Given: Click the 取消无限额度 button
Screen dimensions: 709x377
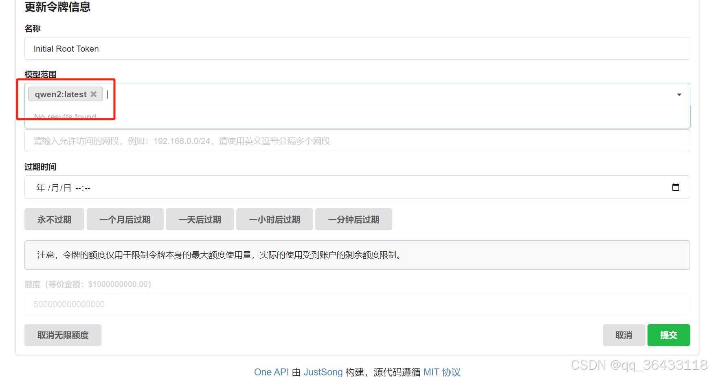Looking at the screenshot, I should [63, 335].
